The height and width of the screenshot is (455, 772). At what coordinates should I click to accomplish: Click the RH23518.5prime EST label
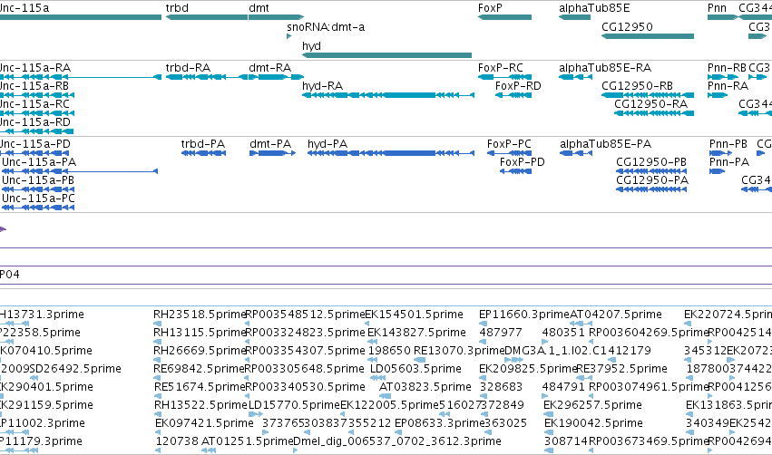pos(200,315)
